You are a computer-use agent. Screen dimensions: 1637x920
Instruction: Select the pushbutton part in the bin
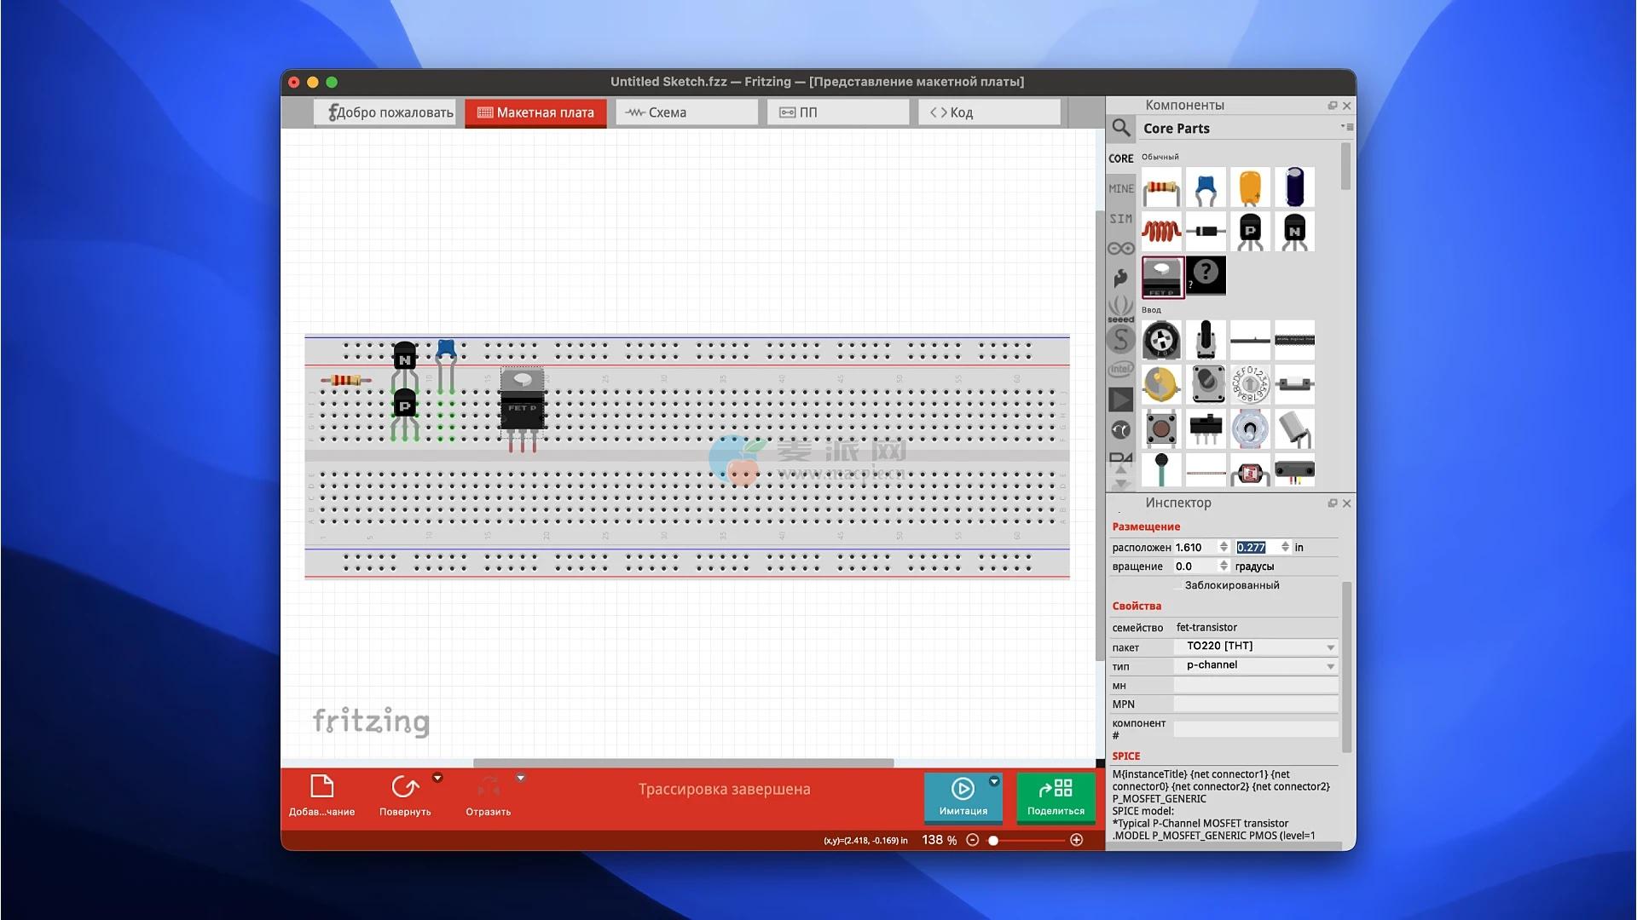[1161, 428]
